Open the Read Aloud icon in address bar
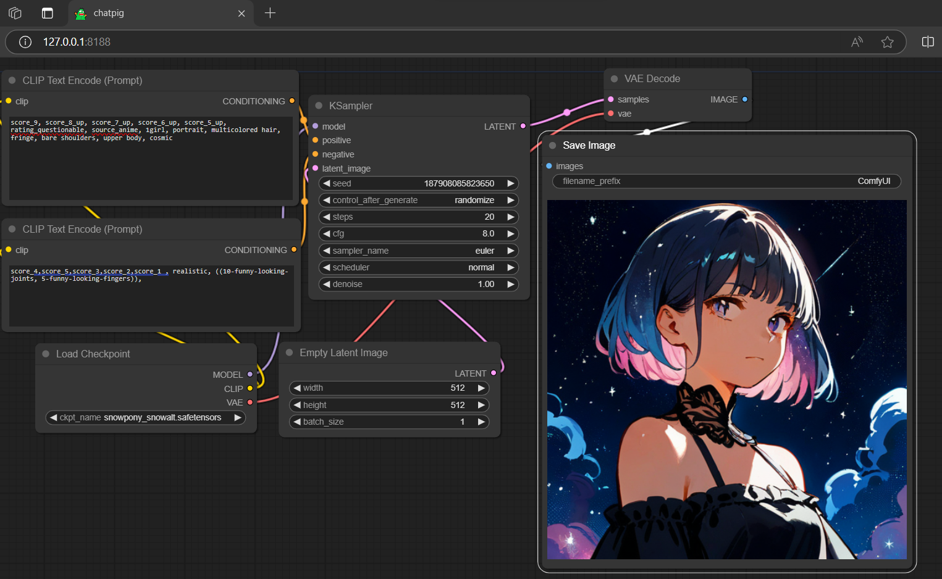942x579 pixels. [x=857, y=42]
